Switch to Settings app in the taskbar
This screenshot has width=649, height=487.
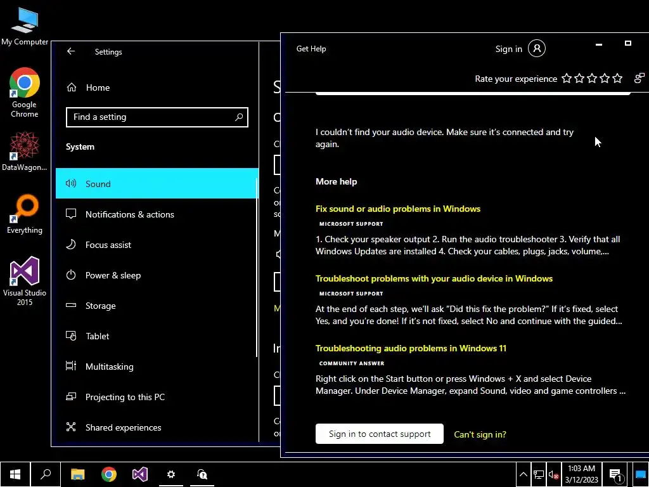click(171, 474)
